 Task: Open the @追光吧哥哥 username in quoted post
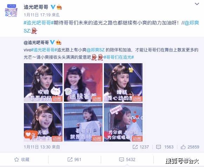(x=36, y=43)
